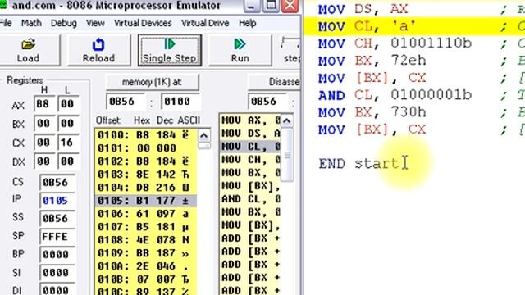Open the View menu

tap(95, 23)
